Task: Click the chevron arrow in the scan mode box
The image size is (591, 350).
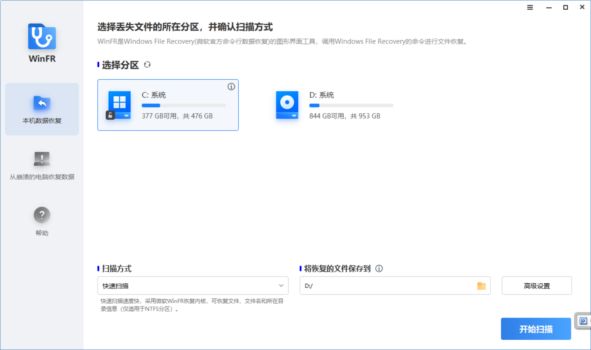Action: click(x=281, y=286)
